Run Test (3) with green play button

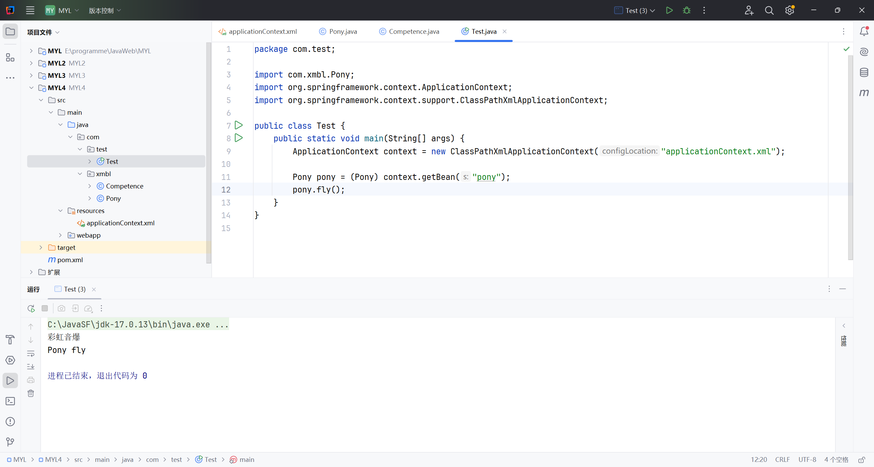point(669,10)
